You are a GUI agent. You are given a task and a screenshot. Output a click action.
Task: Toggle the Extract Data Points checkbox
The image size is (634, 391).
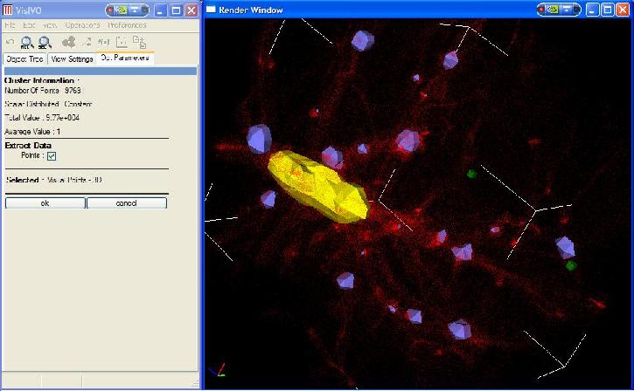click(x=52, y=156)
